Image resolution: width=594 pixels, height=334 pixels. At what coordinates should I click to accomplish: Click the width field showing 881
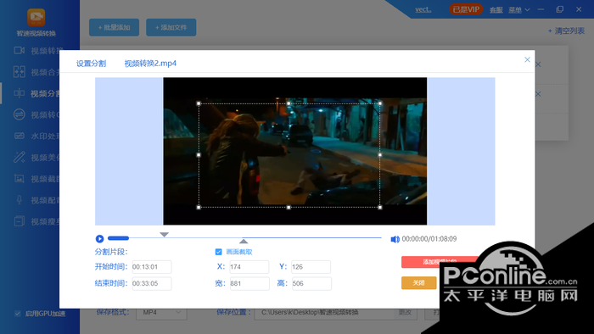click(x=249, y=283)
